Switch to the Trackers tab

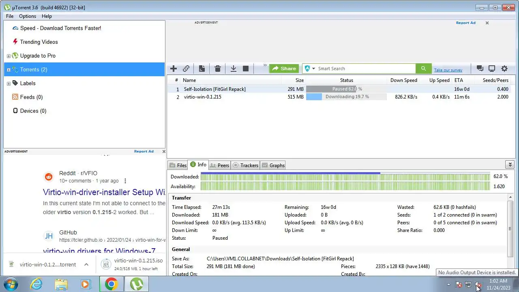pos(245,165)
